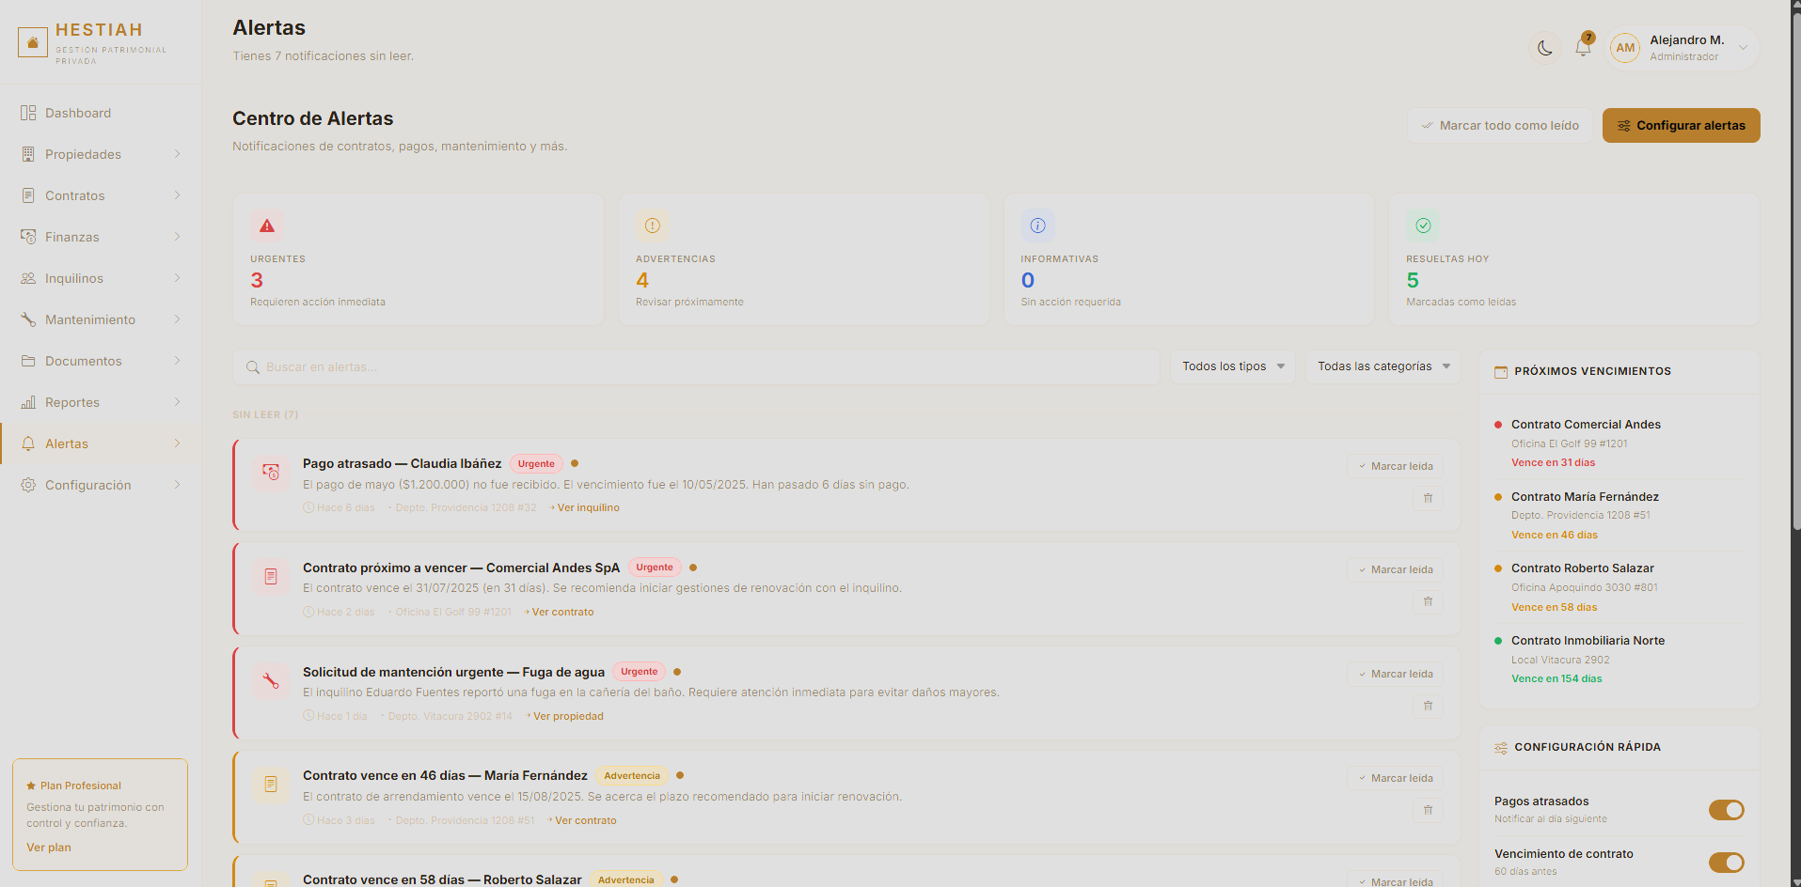Click the Informativas info icon
This screenshot has width=1801, height=887.
coord(1038,226)
